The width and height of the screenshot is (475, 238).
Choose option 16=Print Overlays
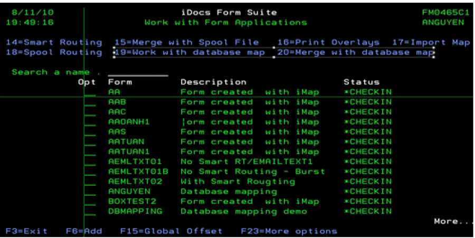[328, 42]
